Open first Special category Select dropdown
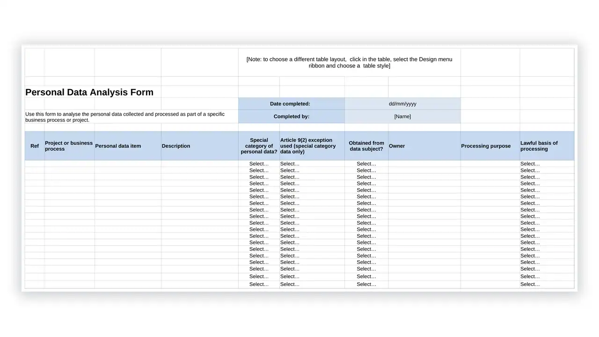This screenshot has height=337, width=599. (x=259, y=164)
